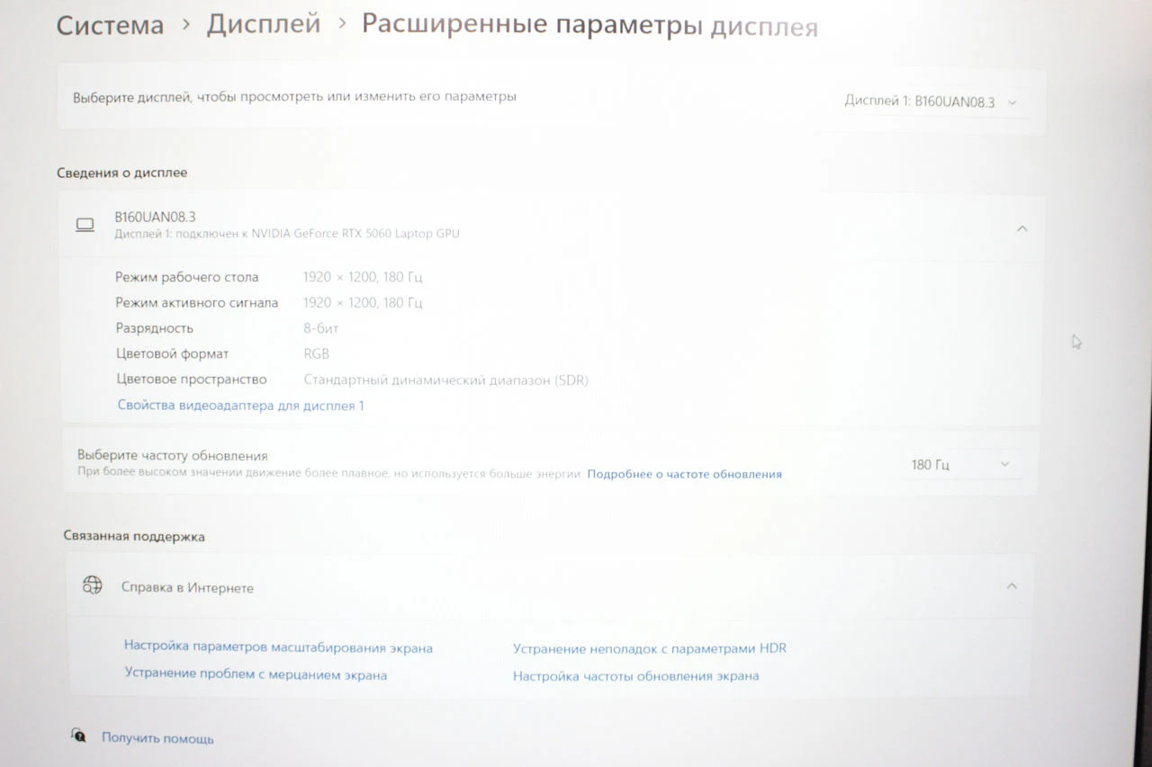Click the laptop icon beside B160UAN08.3
This screenshot has height=767, width=1152.
[x=85, y=226]
